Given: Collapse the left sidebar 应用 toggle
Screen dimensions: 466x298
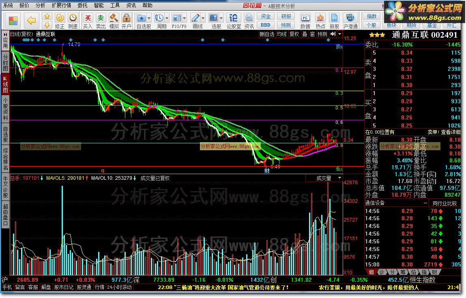Looking at the screenshot, I should [5, 40].
